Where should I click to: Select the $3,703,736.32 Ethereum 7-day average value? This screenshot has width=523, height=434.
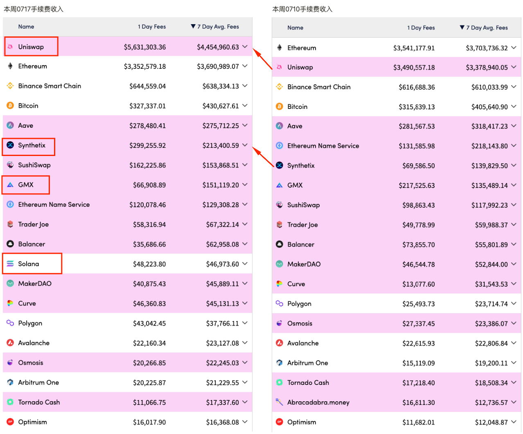tap(487, 48)
